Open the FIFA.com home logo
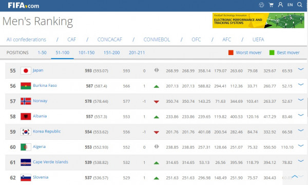This screenshot has height=185, width=308. pos(24,5)
